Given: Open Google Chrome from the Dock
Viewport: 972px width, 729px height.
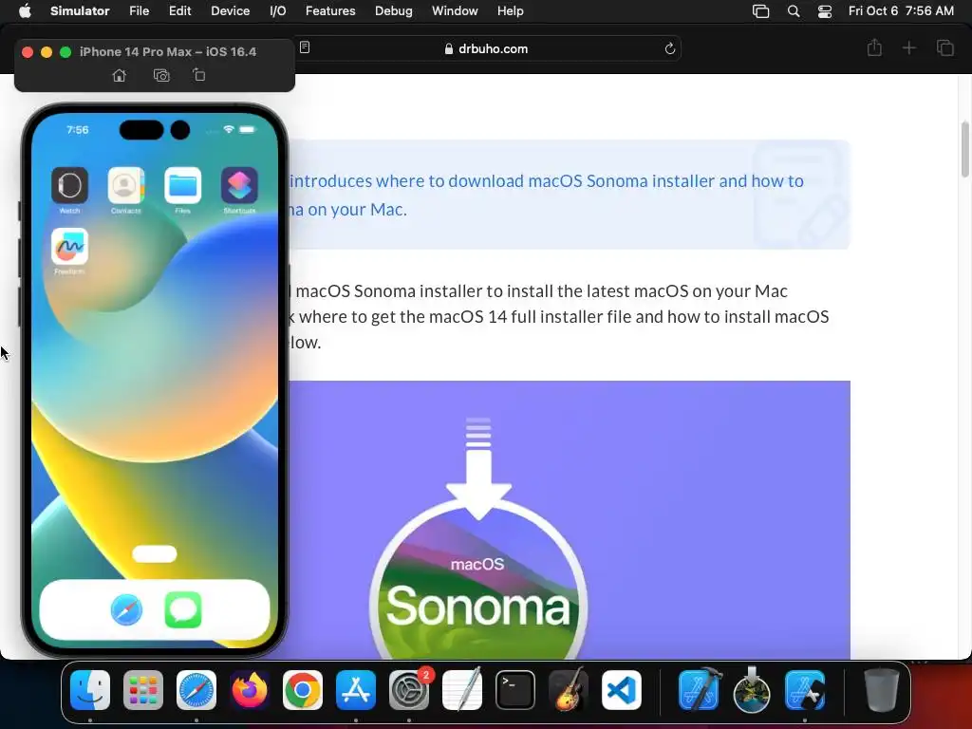Looking at the screenshot, I should 303,690.
